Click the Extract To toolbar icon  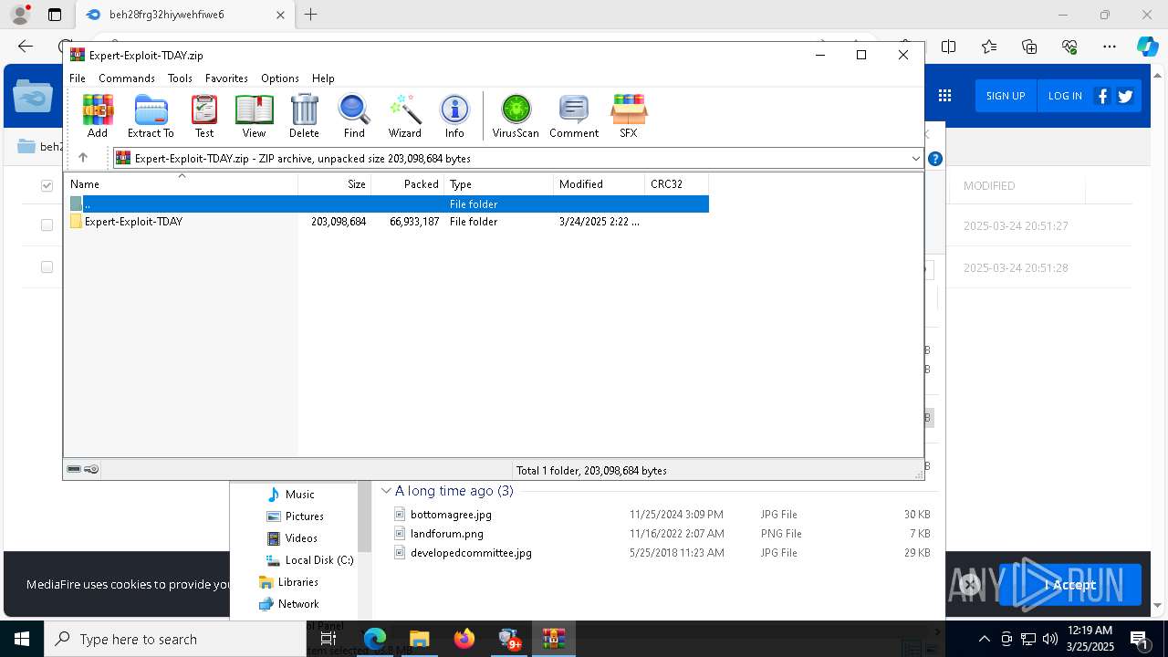151,116
